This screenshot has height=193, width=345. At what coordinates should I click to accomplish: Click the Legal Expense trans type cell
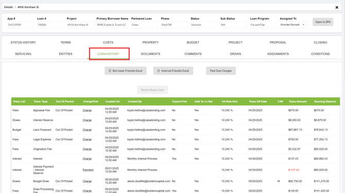click(x=42, y=139)
